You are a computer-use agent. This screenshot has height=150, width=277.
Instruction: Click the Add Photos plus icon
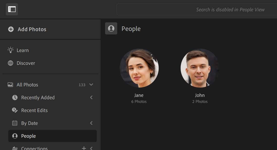coord(11,29)
